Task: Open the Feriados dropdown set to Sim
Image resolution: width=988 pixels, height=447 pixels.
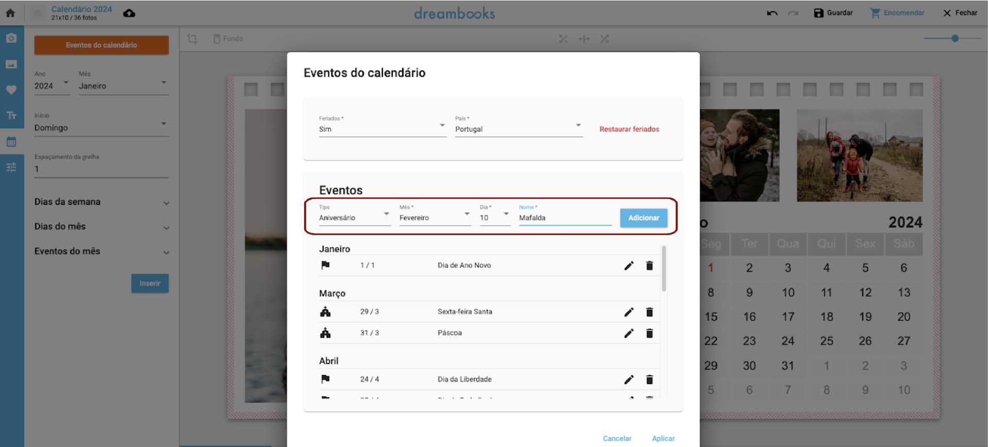Action: click(382, 129)
